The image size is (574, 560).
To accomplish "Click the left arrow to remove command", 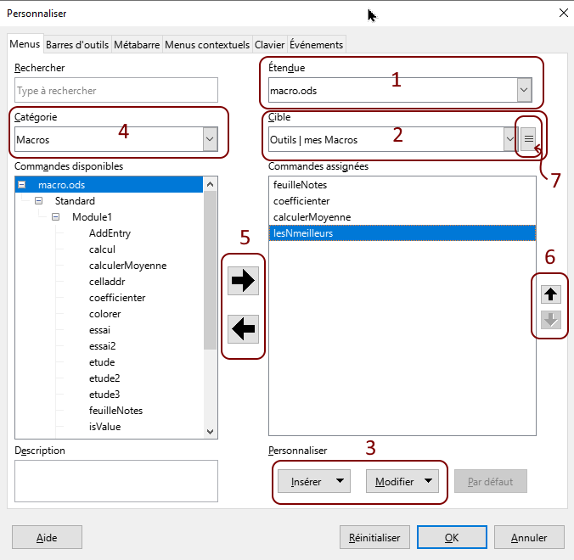I will [243, 329].
